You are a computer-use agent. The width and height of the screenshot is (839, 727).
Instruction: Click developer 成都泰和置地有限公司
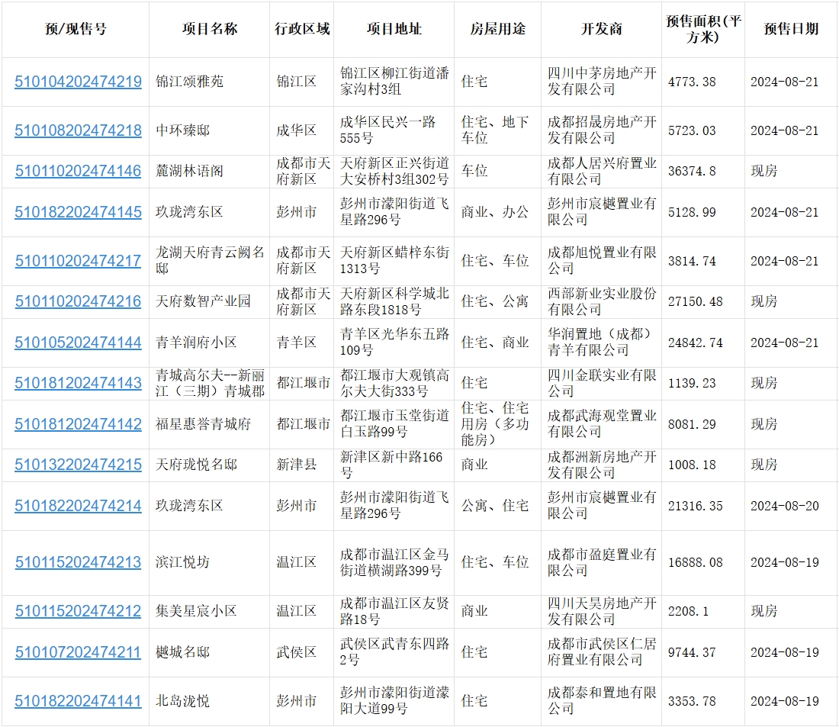[602, 701]
